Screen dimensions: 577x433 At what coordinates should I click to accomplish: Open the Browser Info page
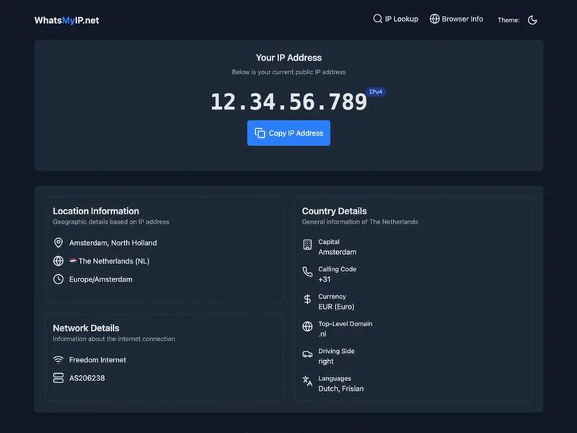point(456,19)
